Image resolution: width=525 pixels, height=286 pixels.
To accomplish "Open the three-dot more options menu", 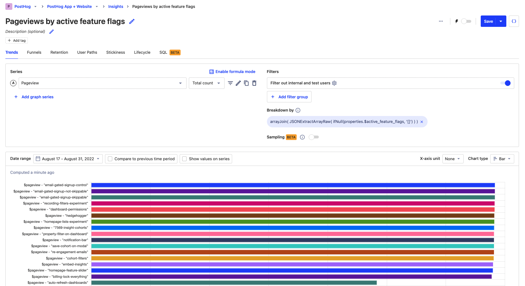I will (441, 21).
